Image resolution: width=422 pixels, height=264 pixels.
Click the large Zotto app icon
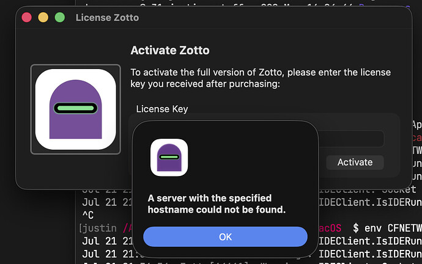click(x=76, y=109)
